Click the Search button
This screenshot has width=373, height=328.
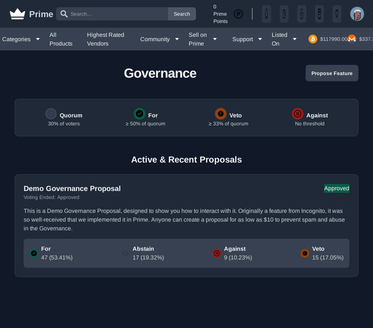pos(182,14)
